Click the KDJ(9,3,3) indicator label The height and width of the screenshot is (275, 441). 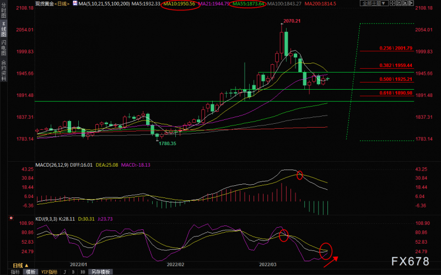click(47, 218)
